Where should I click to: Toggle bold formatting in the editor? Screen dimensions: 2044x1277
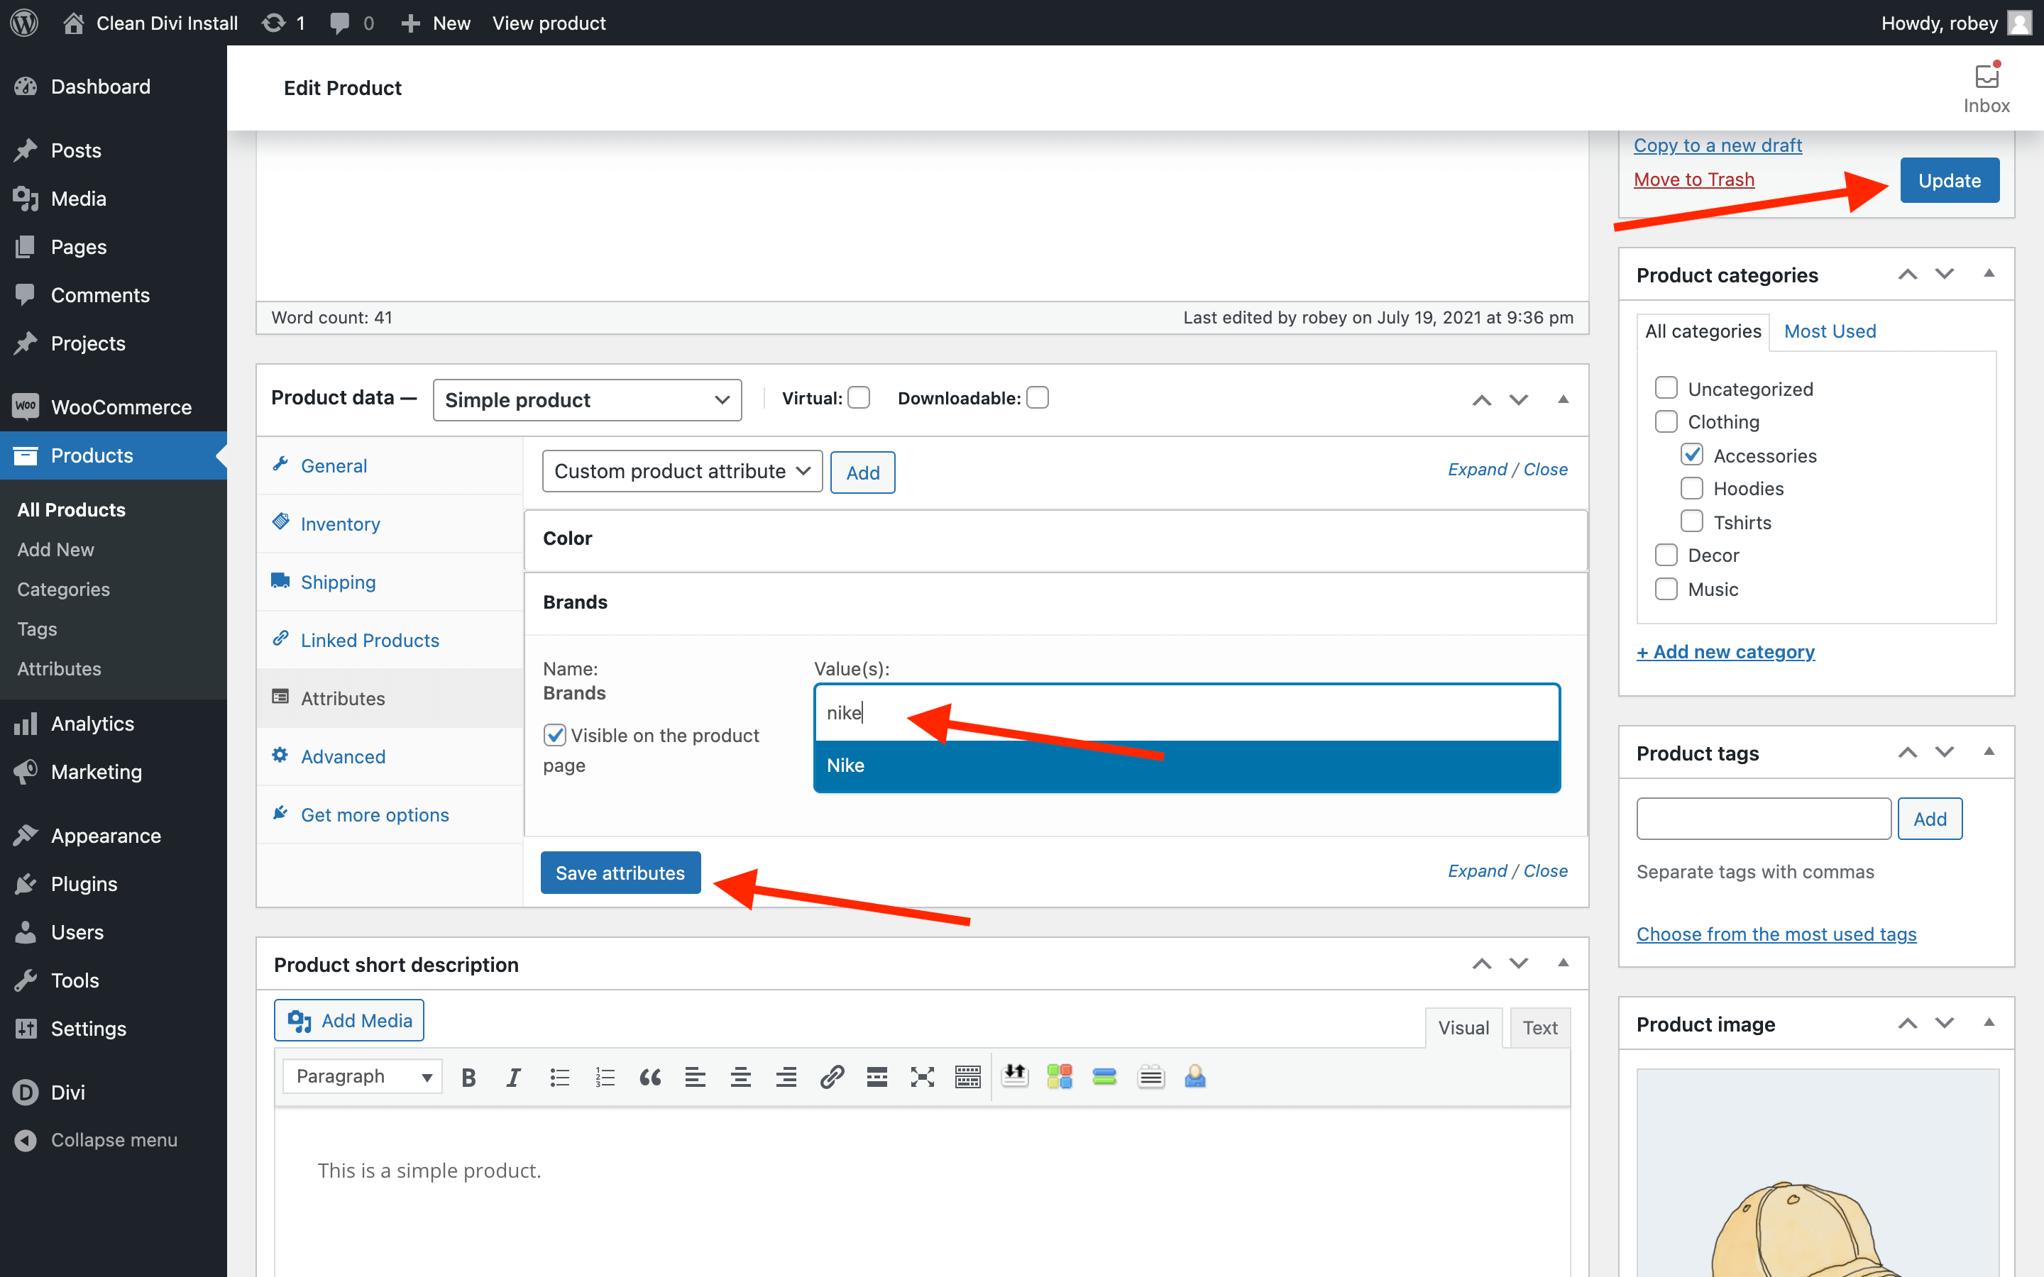pos(468,1077)
